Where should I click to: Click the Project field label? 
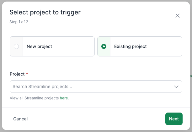[17, 74]
